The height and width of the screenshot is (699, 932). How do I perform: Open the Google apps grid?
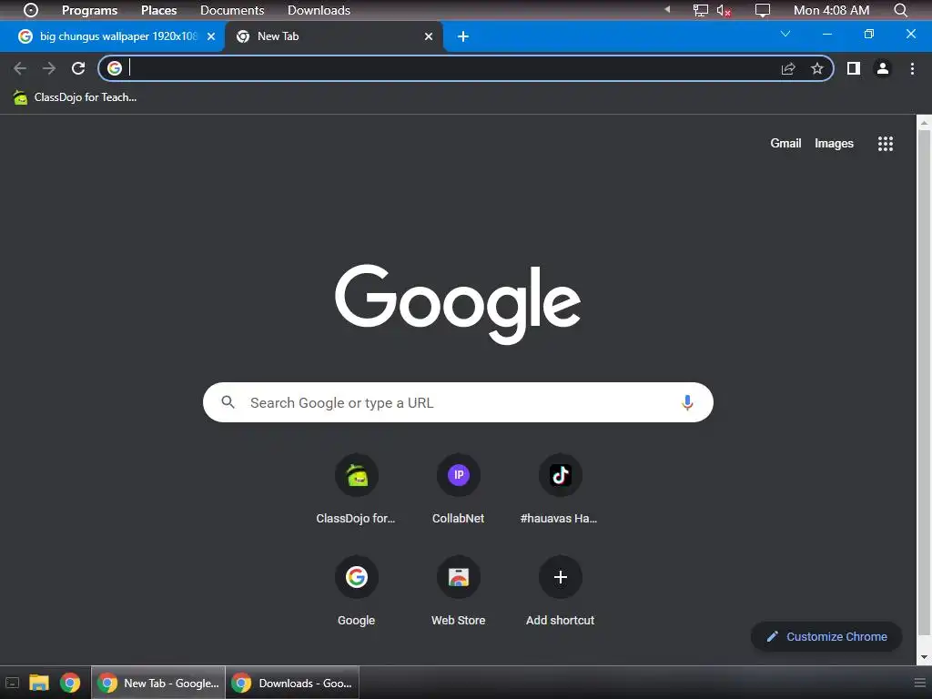click(x=885, y=143)
